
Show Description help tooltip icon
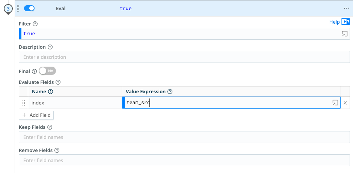(50, 47)
